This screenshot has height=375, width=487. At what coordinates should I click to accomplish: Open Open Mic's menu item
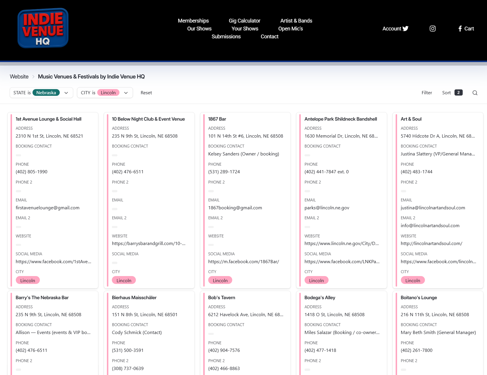[291, 29]
